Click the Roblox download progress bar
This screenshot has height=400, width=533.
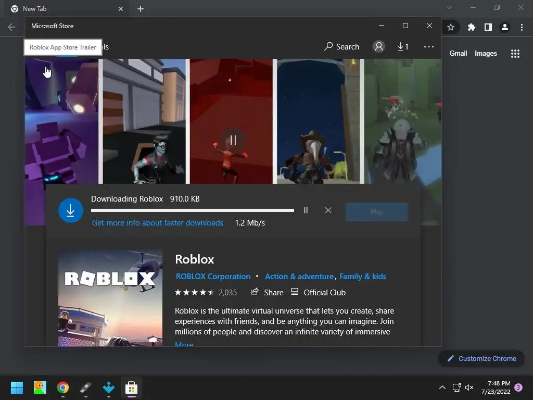193,210
